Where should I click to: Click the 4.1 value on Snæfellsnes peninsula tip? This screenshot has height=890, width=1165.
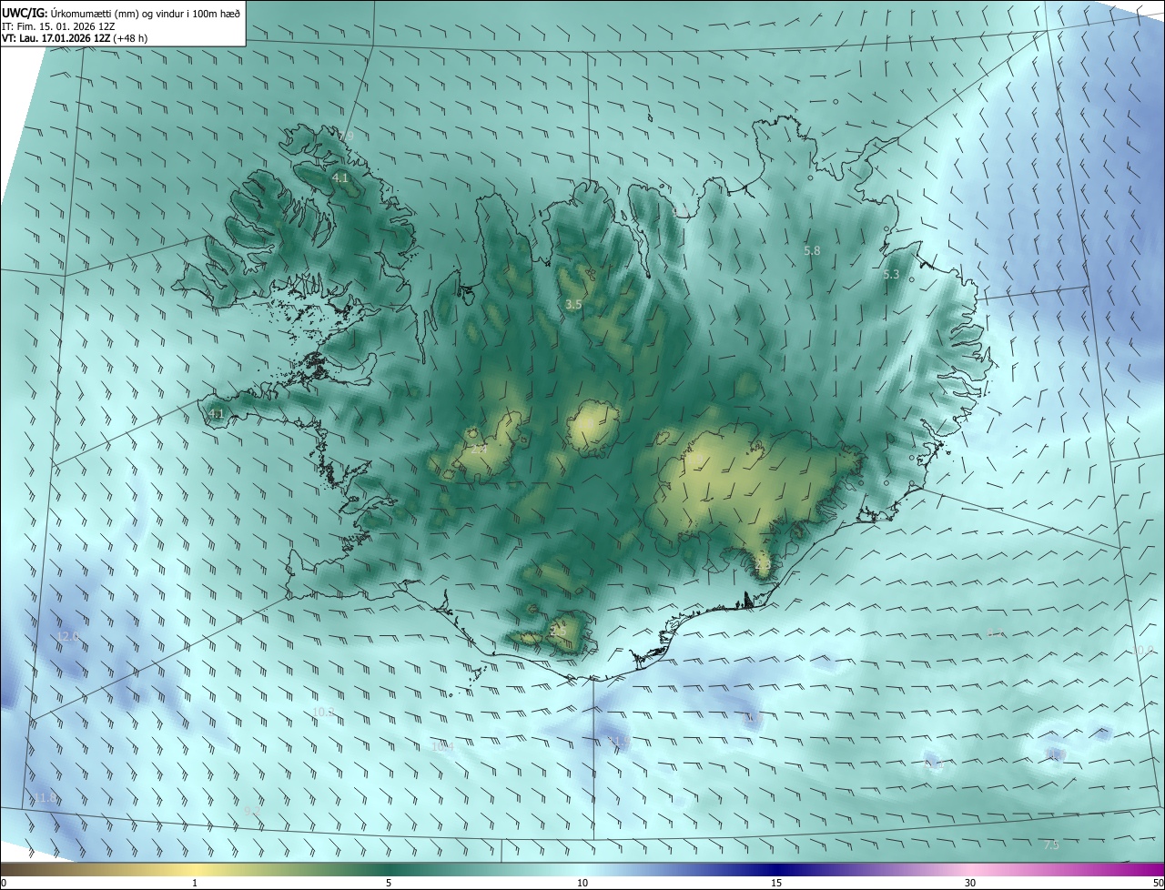point(217,413)
